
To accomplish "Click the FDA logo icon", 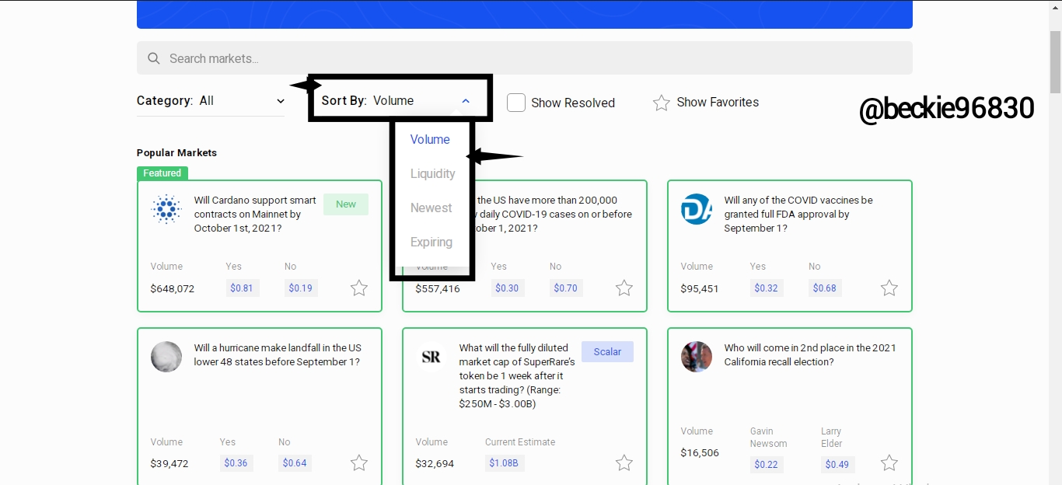I will [x=697, y=209].
